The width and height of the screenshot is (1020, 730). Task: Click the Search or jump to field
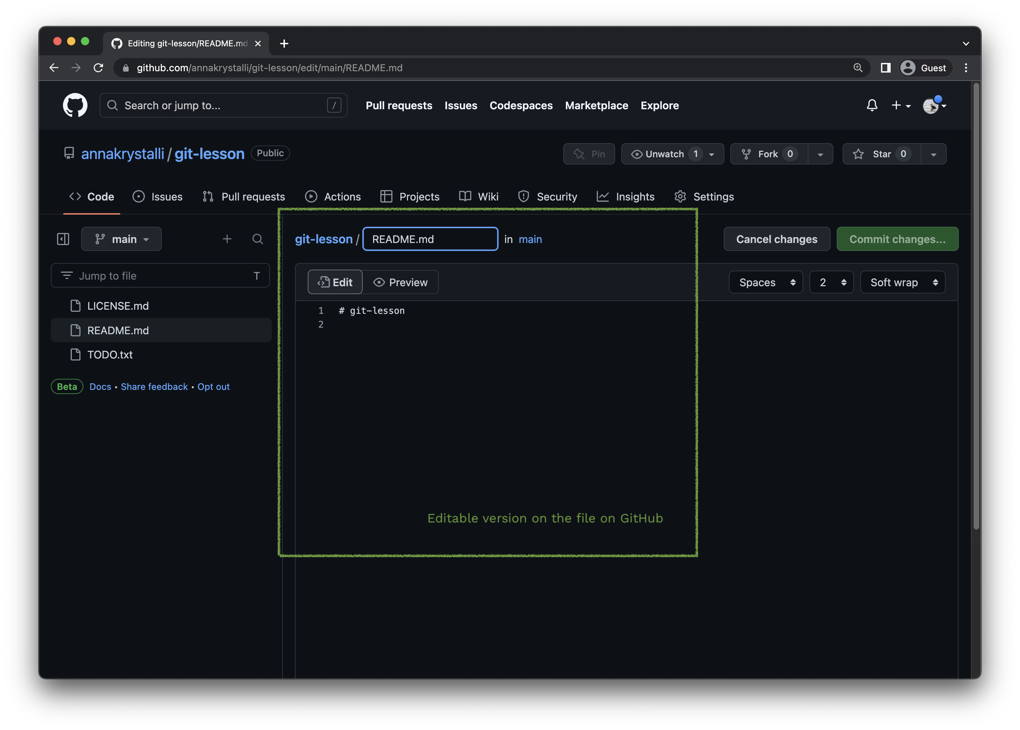[223, 105]
